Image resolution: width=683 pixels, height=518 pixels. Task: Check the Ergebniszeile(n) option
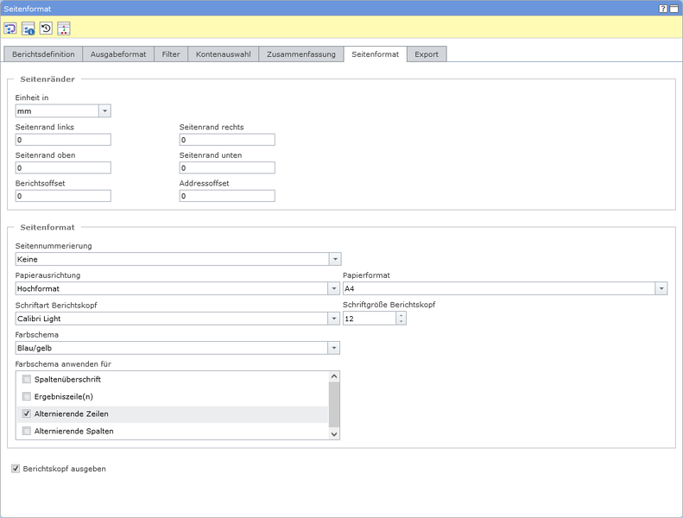27,397
